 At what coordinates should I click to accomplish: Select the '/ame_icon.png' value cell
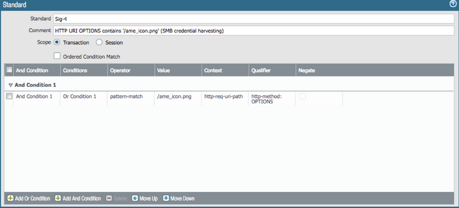point(178,99)
